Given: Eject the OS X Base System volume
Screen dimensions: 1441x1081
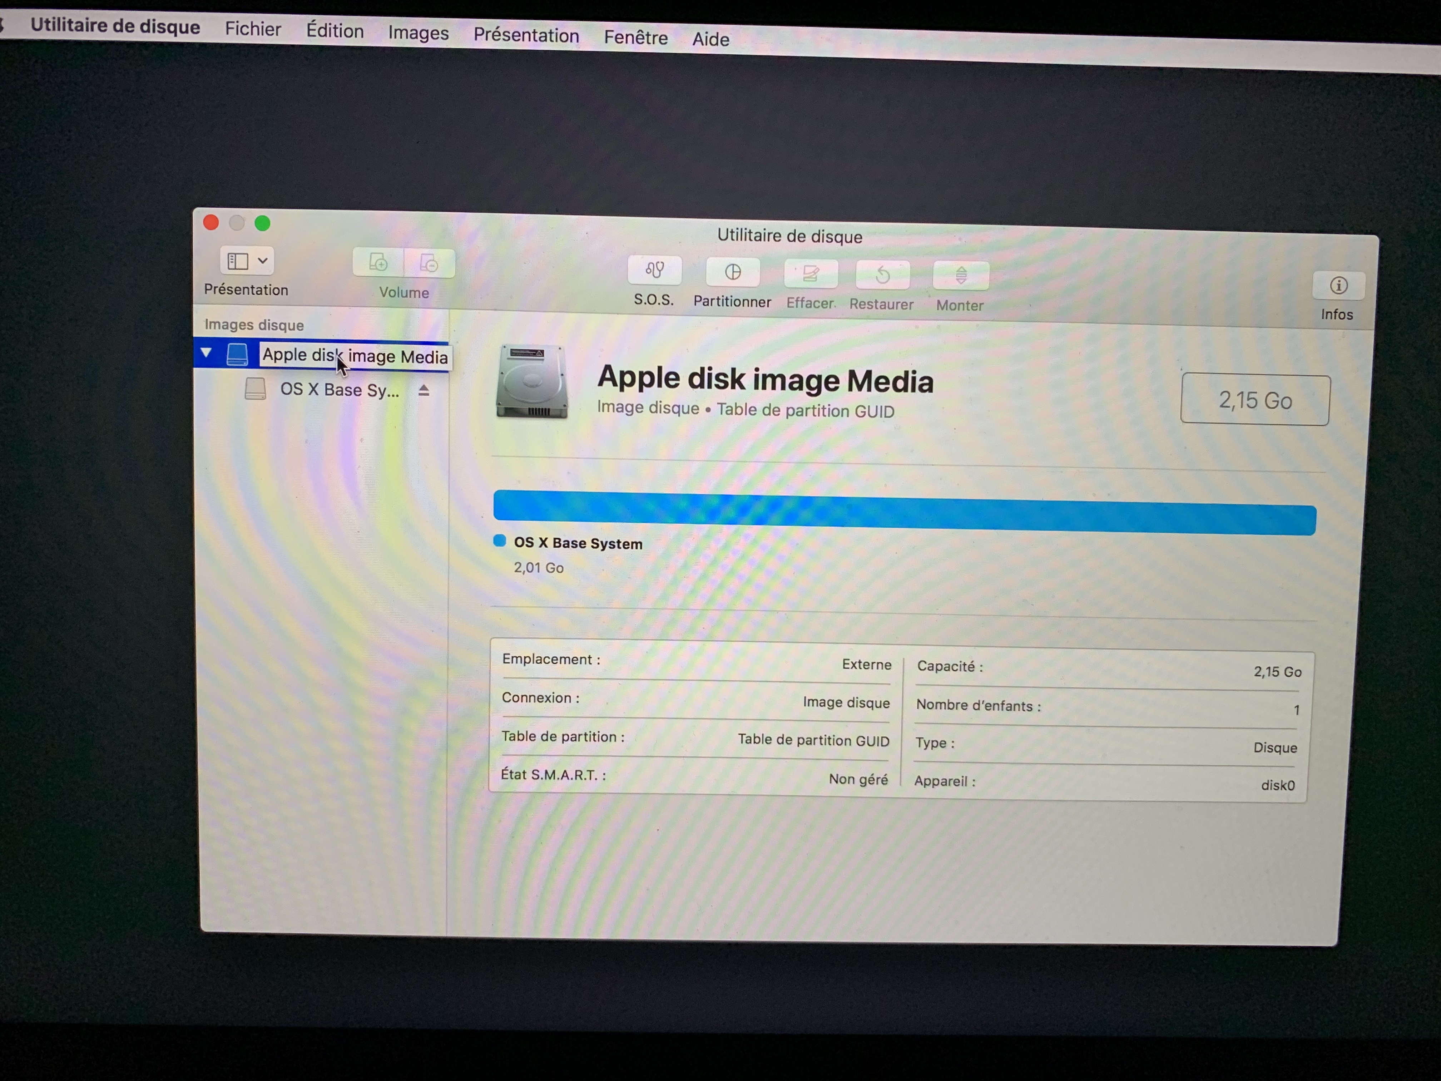Looking at the screenshot, I should (x=424, y=390).
